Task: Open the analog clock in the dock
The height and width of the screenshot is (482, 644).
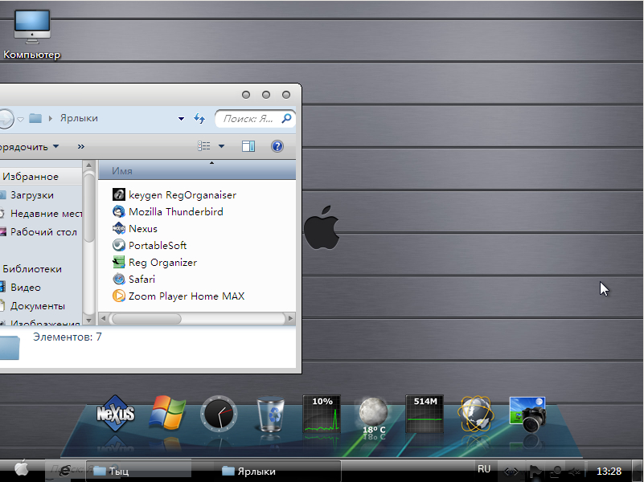Action: (219, 415)
